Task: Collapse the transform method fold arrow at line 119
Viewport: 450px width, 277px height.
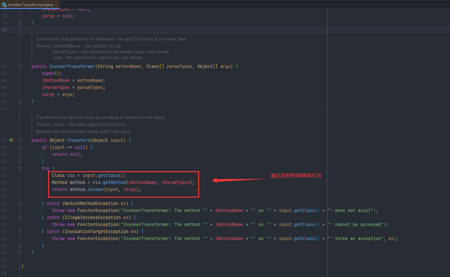Action: [19, 140]
